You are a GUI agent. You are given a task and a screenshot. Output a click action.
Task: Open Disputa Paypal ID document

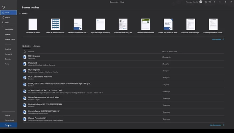click(123, 112)
